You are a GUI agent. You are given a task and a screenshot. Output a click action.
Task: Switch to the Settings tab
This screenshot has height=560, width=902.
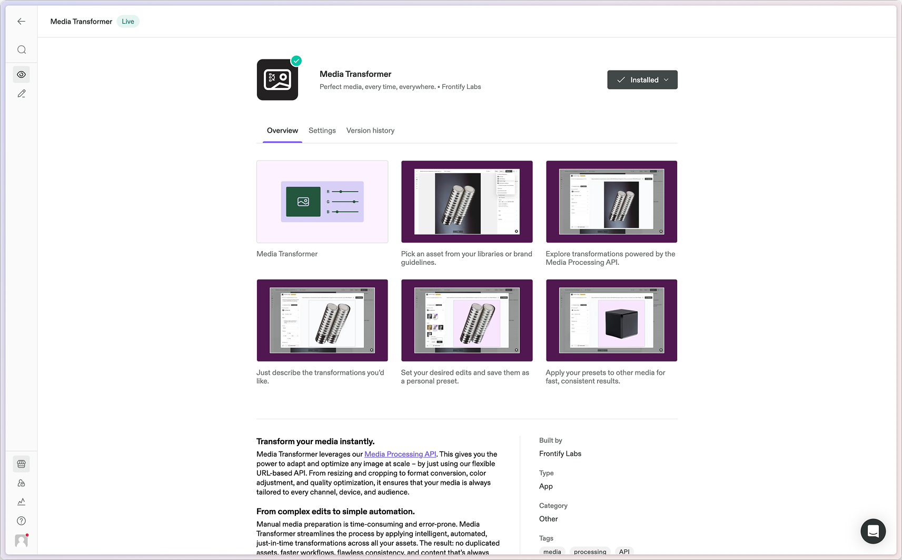322,130
